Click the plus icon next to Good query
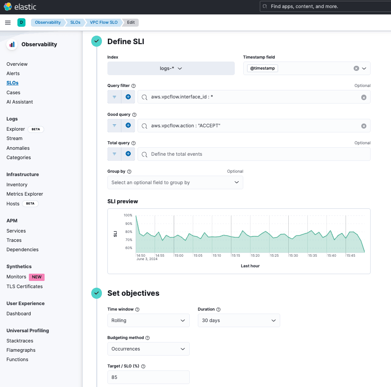The width and height of the screenshot is (391, 387). pos(128,125)
